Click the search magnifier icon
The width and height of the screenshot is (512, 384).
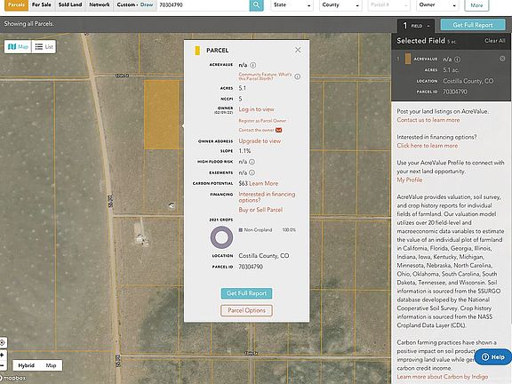point(256,5)
